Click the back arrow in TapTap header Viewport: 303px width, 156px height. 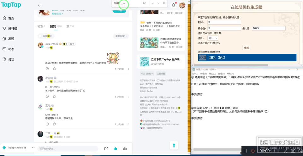39,5
